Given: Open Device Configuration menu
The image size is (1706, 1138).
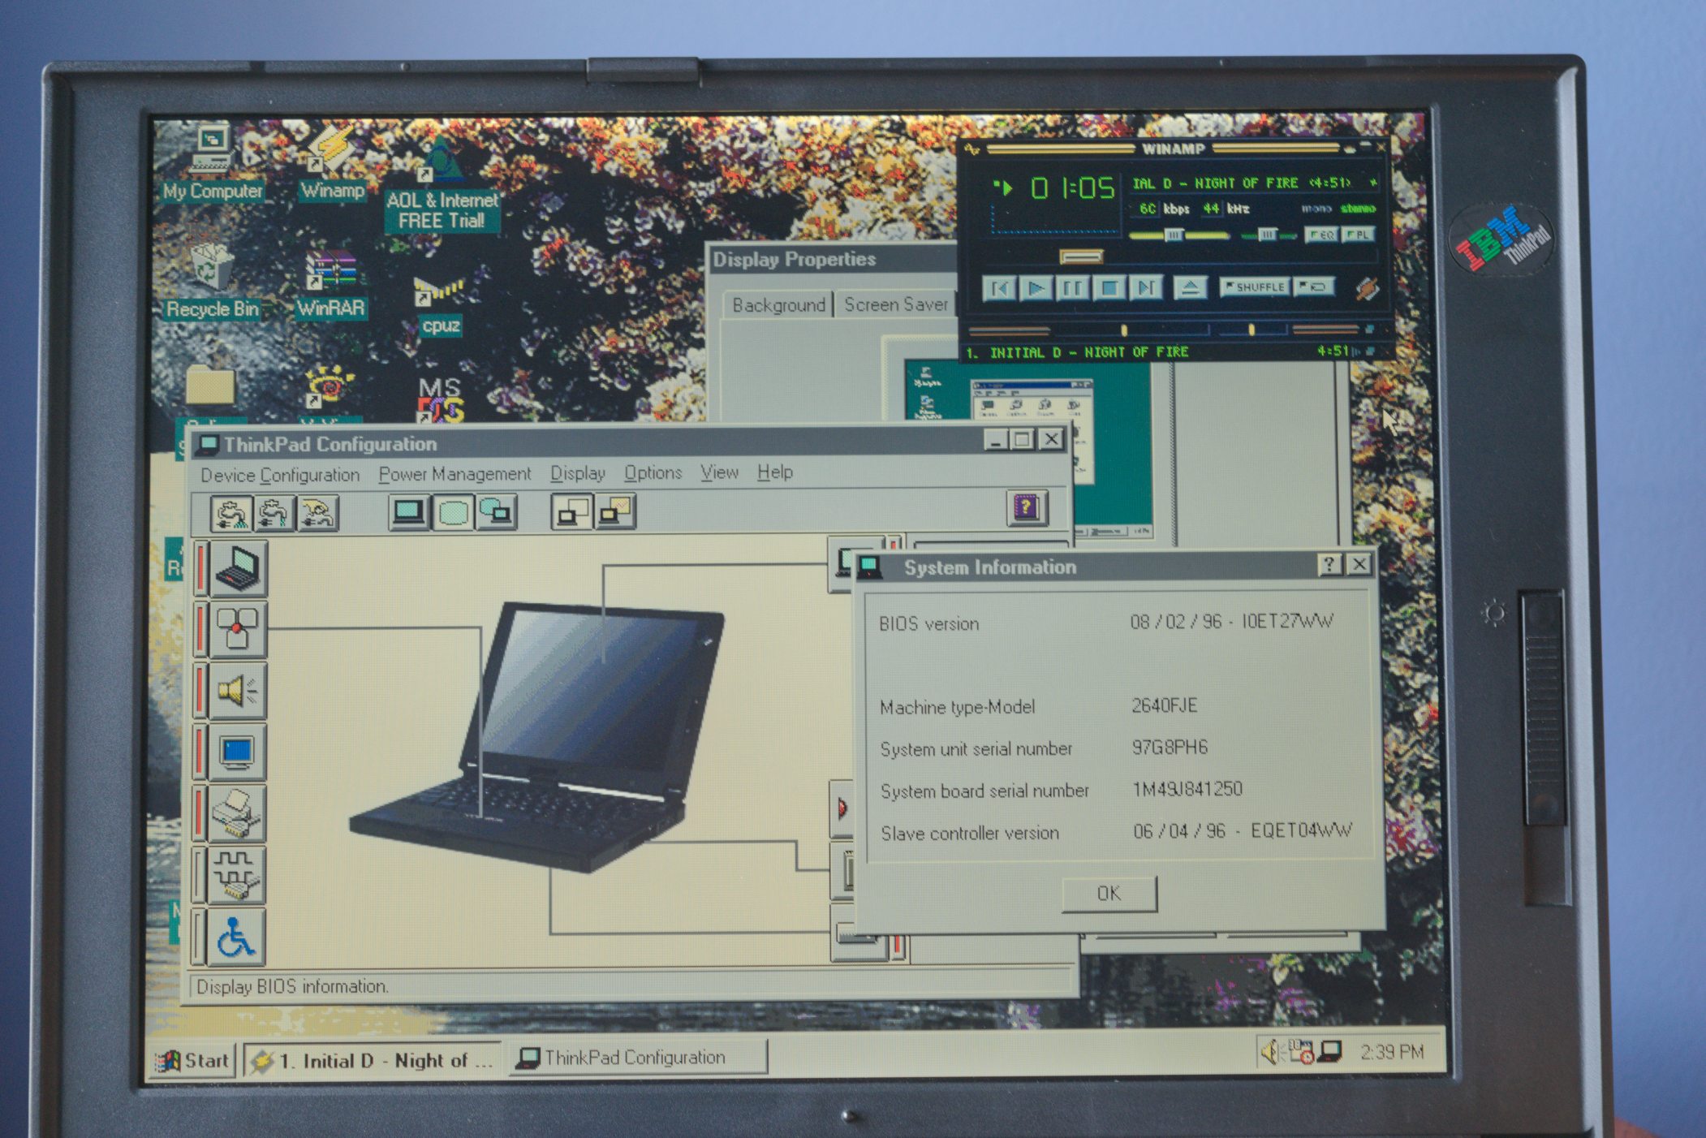Looking at the screenshot, I should pos(280,475).
